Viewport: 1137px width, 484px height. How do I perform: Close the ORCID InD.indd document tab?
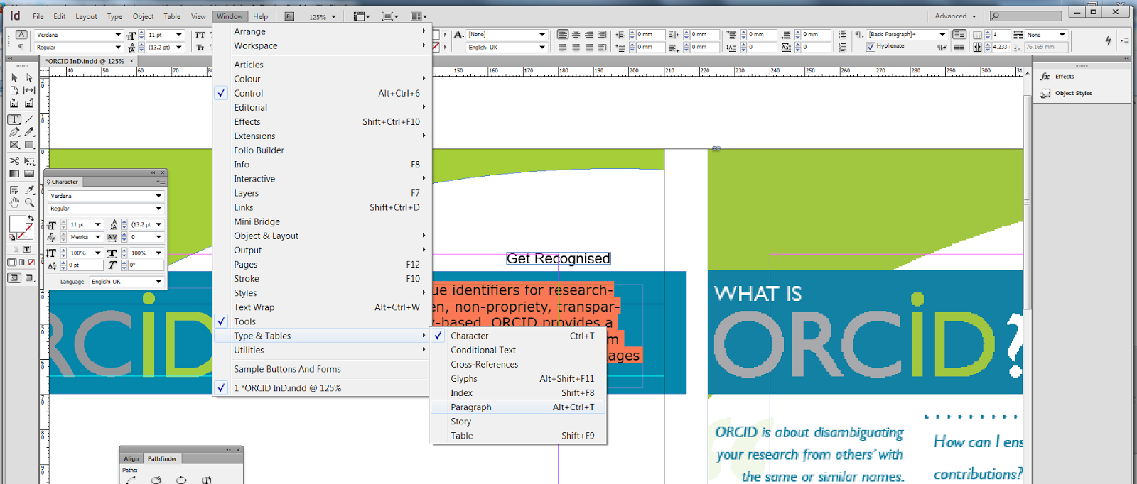click(131, 61)
